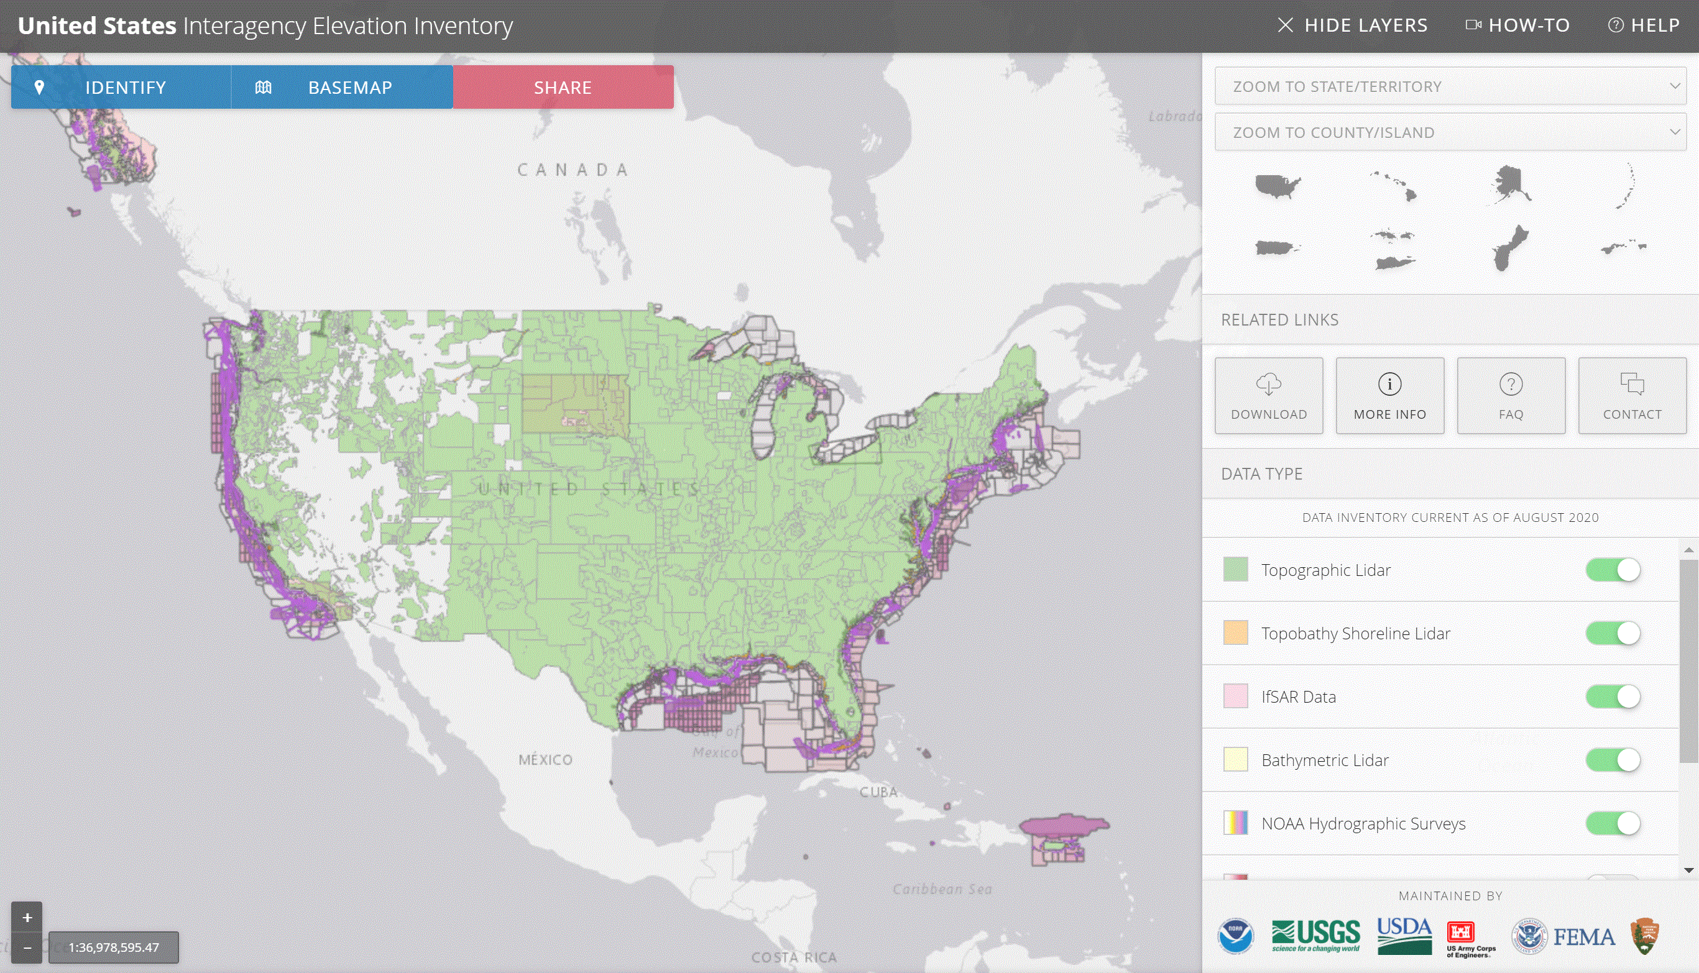Screen dimensions: 1699x973
Task: Open the Zoom to County/Island dropdown
Action: click(x=1450, y=132)
